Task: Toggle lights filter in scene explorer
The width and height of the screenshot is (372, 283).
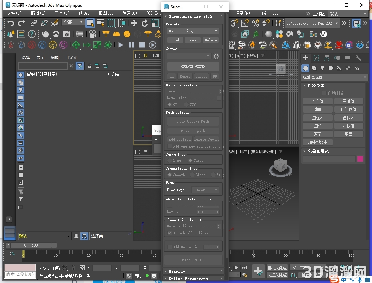Action: 21,90
